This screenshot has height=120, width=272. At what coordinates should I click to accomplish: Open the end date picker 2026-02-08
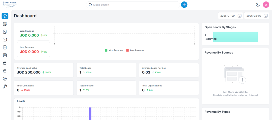pyautogui.click(x=256, y=16)
